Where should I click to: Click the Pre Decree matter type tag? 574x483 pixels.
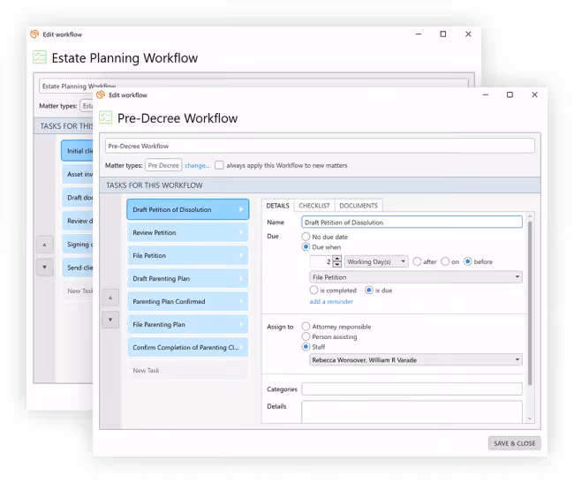click(x=163, y=165)
